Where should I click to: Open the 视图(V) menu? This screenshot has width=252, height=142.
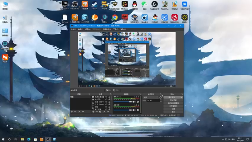coord(88,29)
